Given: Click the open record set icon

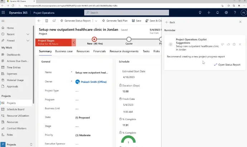Looking at the screenshot, I should pyautogui.click(x=47, y=21).
